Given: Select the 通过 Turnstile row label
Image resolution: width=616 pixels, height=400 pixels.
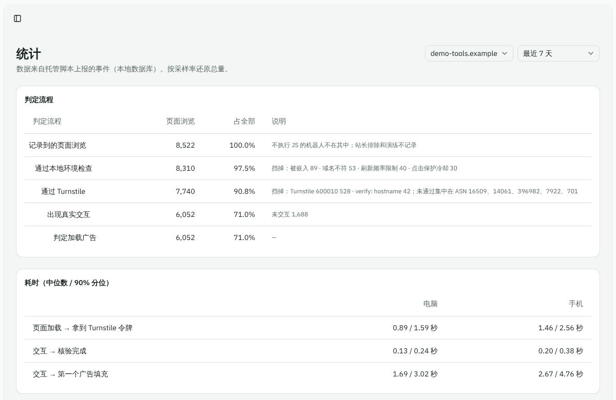Looking at the screenshot, I should tap(63, 191).
